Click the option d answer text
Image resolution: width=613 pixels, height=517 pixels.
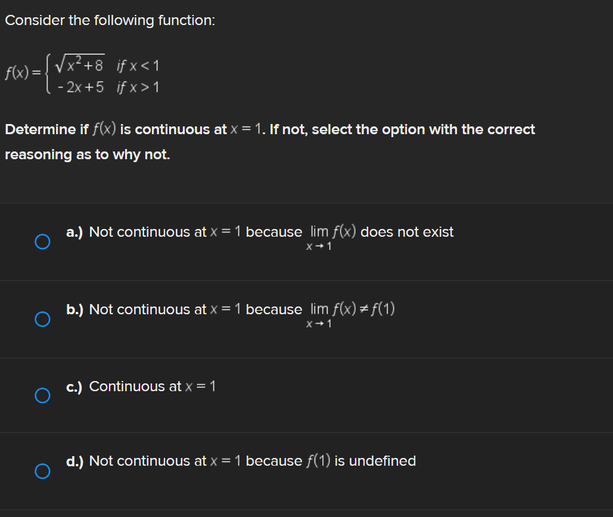[241, 460]
